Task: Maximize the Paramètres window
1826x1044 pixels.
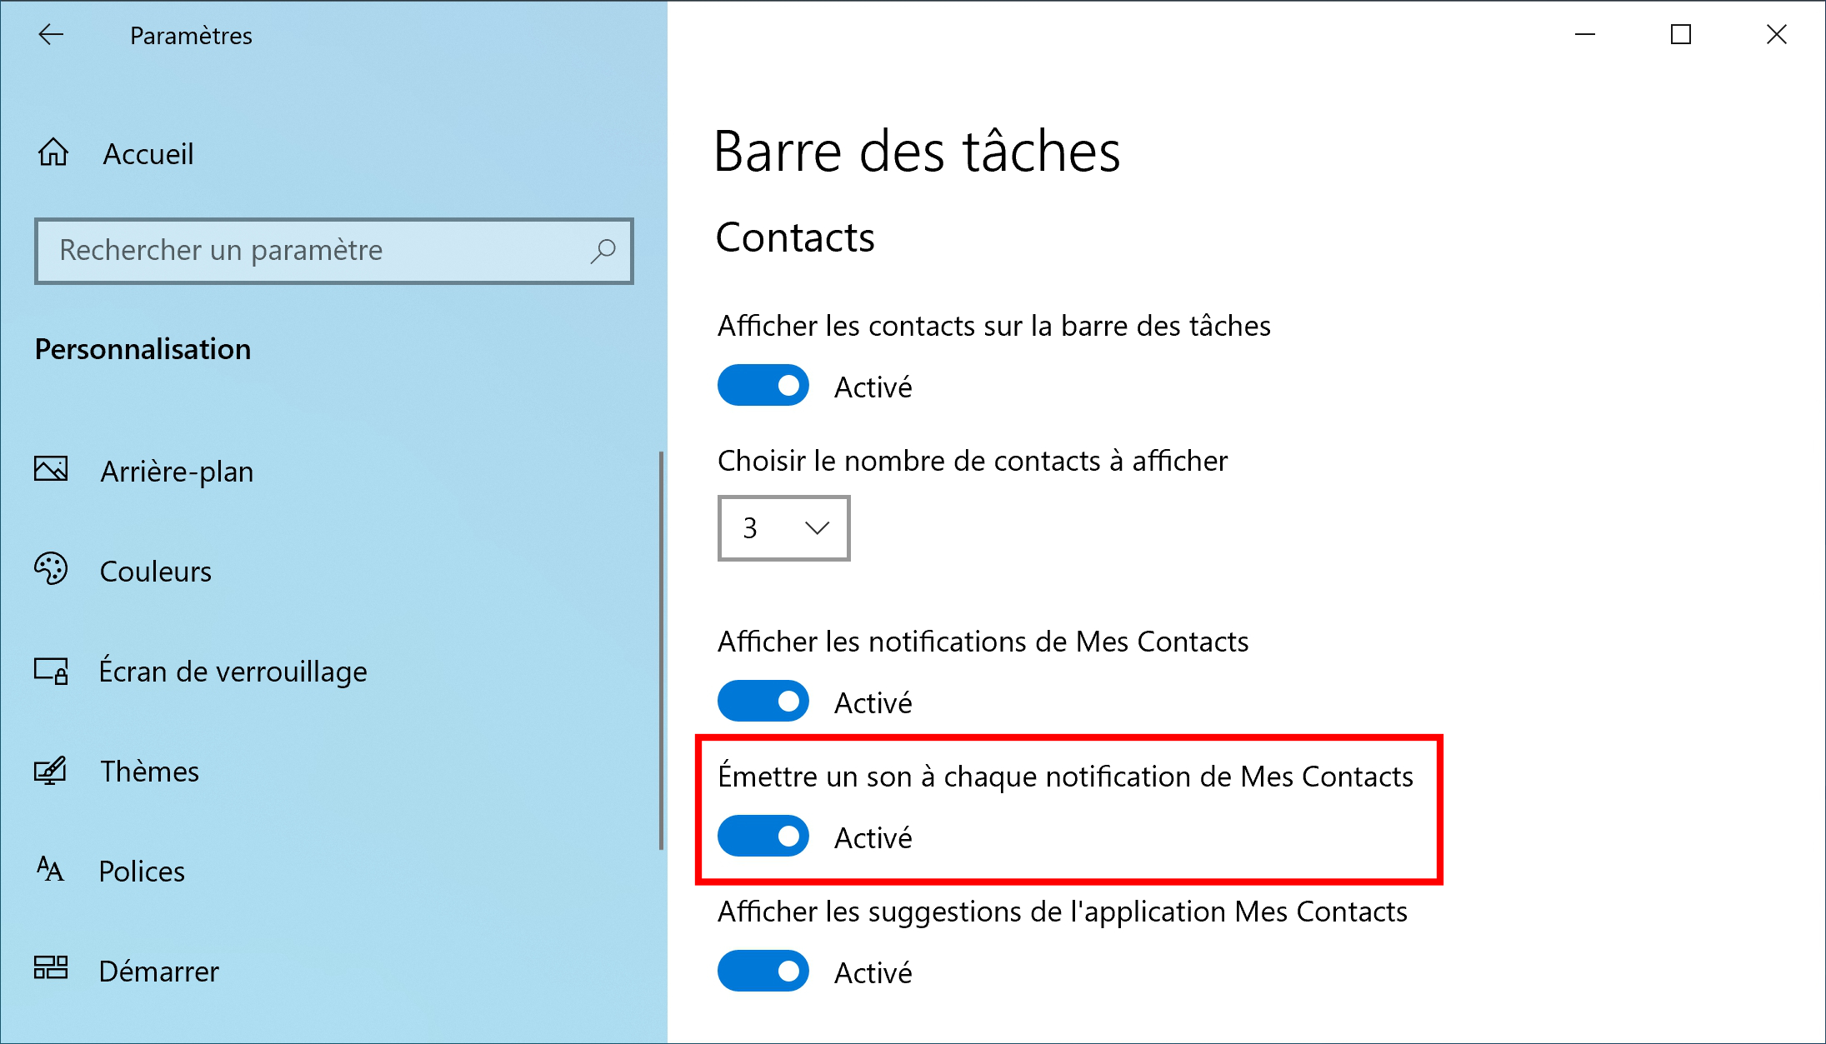Action: (x=1681, y=34)
